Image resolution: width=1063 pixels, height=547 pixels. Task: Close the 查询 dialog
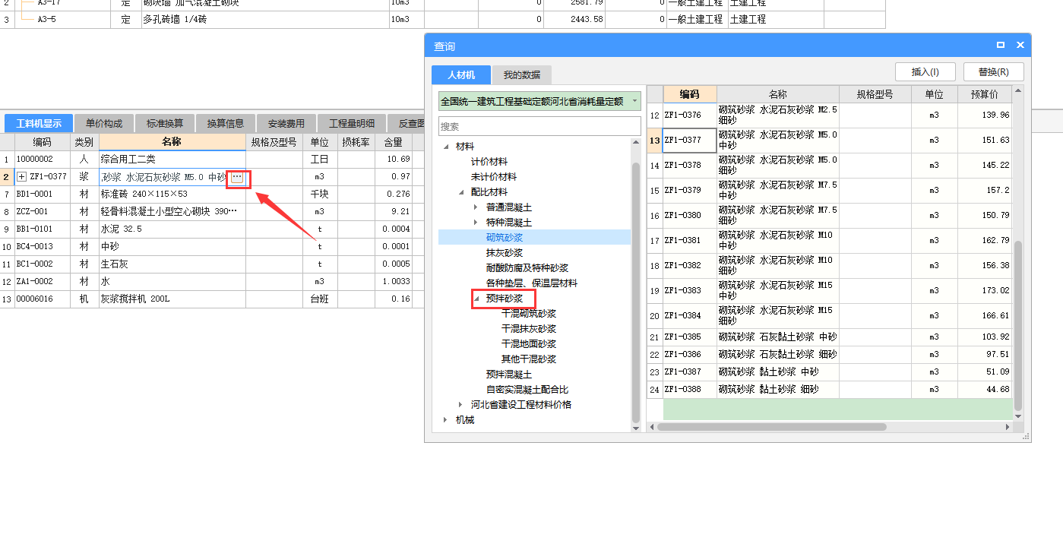pyautogui.click(x=1020, y=46)
